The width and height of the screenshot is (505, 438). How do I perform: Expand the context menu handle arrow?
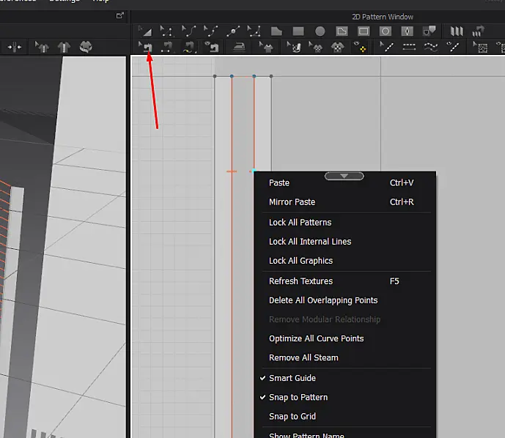tap(344, 176)
